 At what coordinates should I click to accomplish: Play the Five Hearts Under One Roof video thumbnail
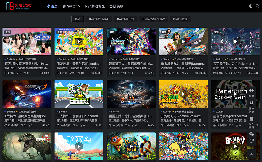tap(27, 42)
